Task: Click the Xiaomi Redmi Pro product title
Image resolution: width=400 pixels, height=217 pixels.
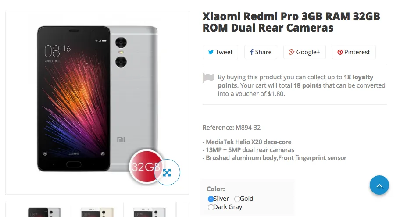Action: pos(291,22)
